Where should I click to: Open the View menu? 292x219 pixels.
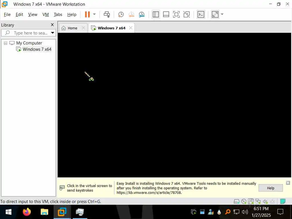tap(33, 15)
